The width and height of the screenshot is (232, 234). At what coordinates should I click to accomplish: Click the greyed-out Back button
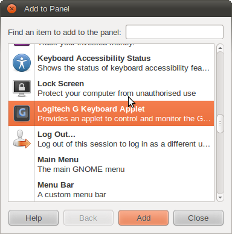tap(88, 218)
